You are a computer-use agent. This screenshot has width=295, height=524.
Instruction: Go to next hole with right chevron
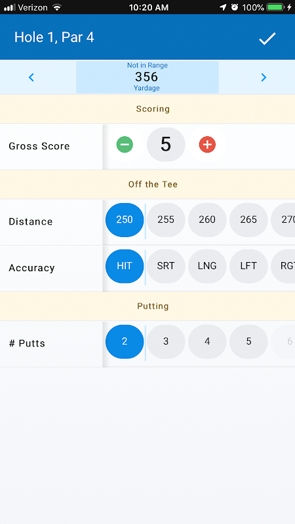coord(264,77)
